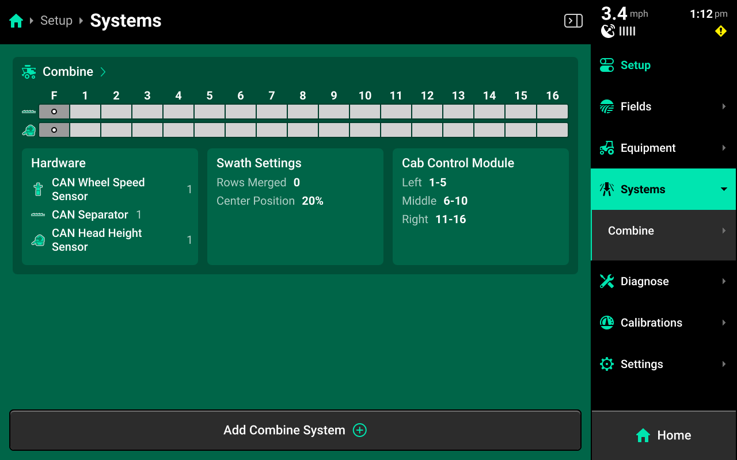Expand the Fields submenu
Image resolution: width=737 pixels, height=460 pixels.
pos(724,106)
